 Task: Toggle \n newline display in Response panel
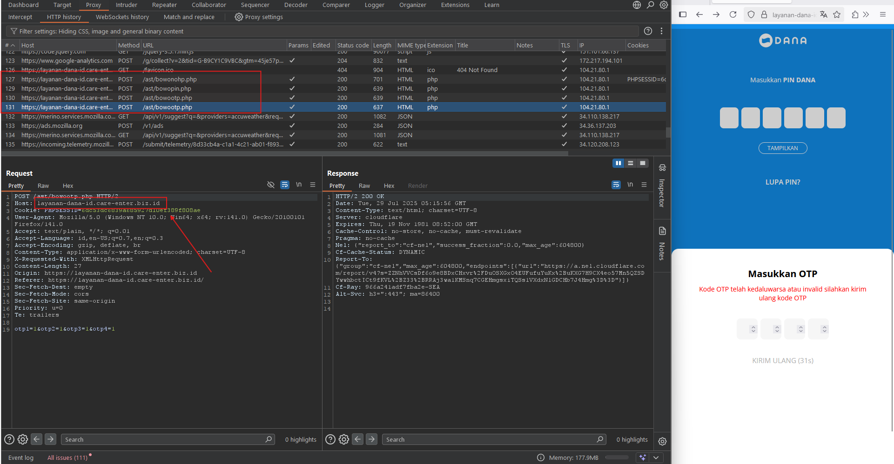click(630, 185)
